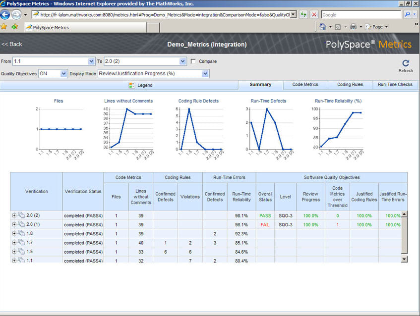The height and width of the screenshot is (316, 420).
Task: Click the << Back link
Action: [11, 44]
